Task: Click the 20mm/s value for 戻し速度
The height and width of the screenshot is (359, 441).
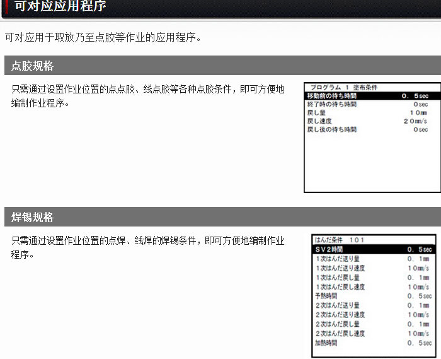Action: click(x=415, y=121)
